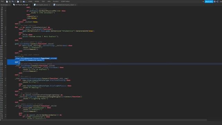222x125 pixels.
Task: Collapse the code fold at line 81
Action: point(6,11)
